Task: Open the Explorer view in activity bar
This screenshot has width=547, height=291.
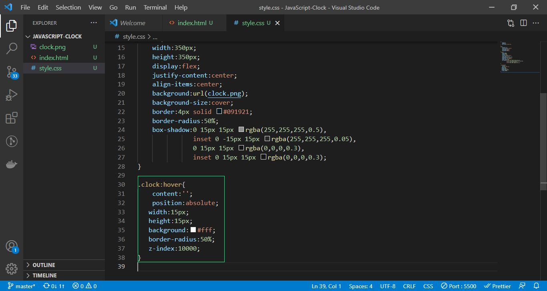Action: tap(12, 26)
